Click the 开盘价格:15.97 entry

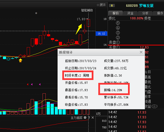tap(76, 83)
